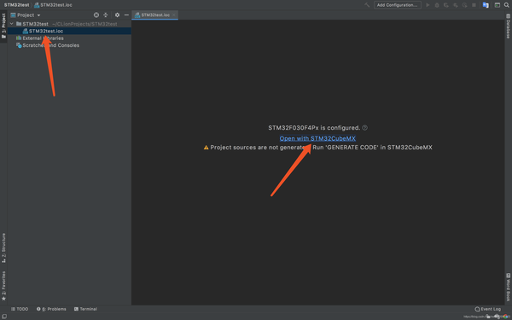Click the Open with STM32CubeMX link
The height and width of the screenshot is (320, 512).
(x=317, y=138)
